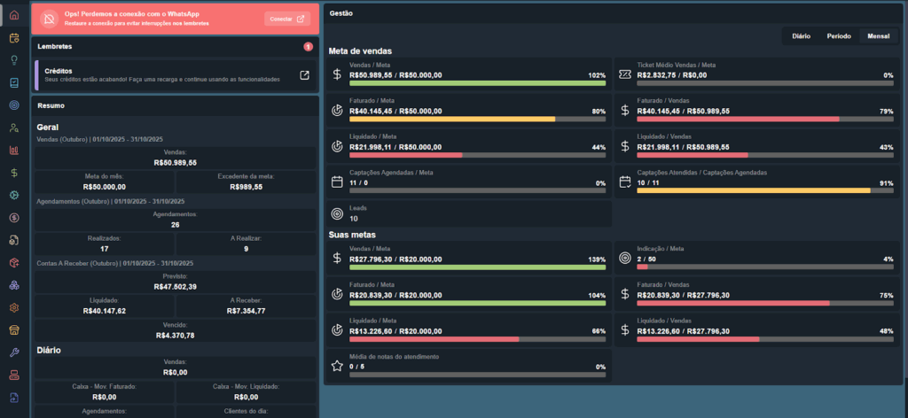Click the Lembretes notification badge
Viewport: 908px width, 418px height.
(x=308, y=46)
